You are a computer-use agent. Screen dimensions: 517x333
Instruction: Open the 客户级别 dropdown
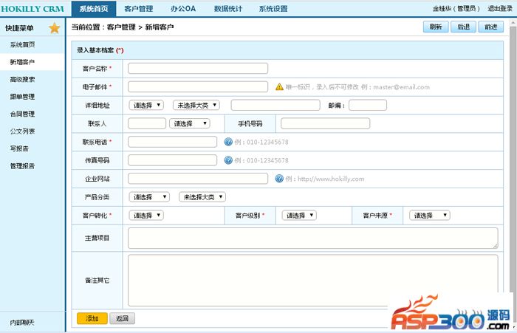(x=299, y=216)
